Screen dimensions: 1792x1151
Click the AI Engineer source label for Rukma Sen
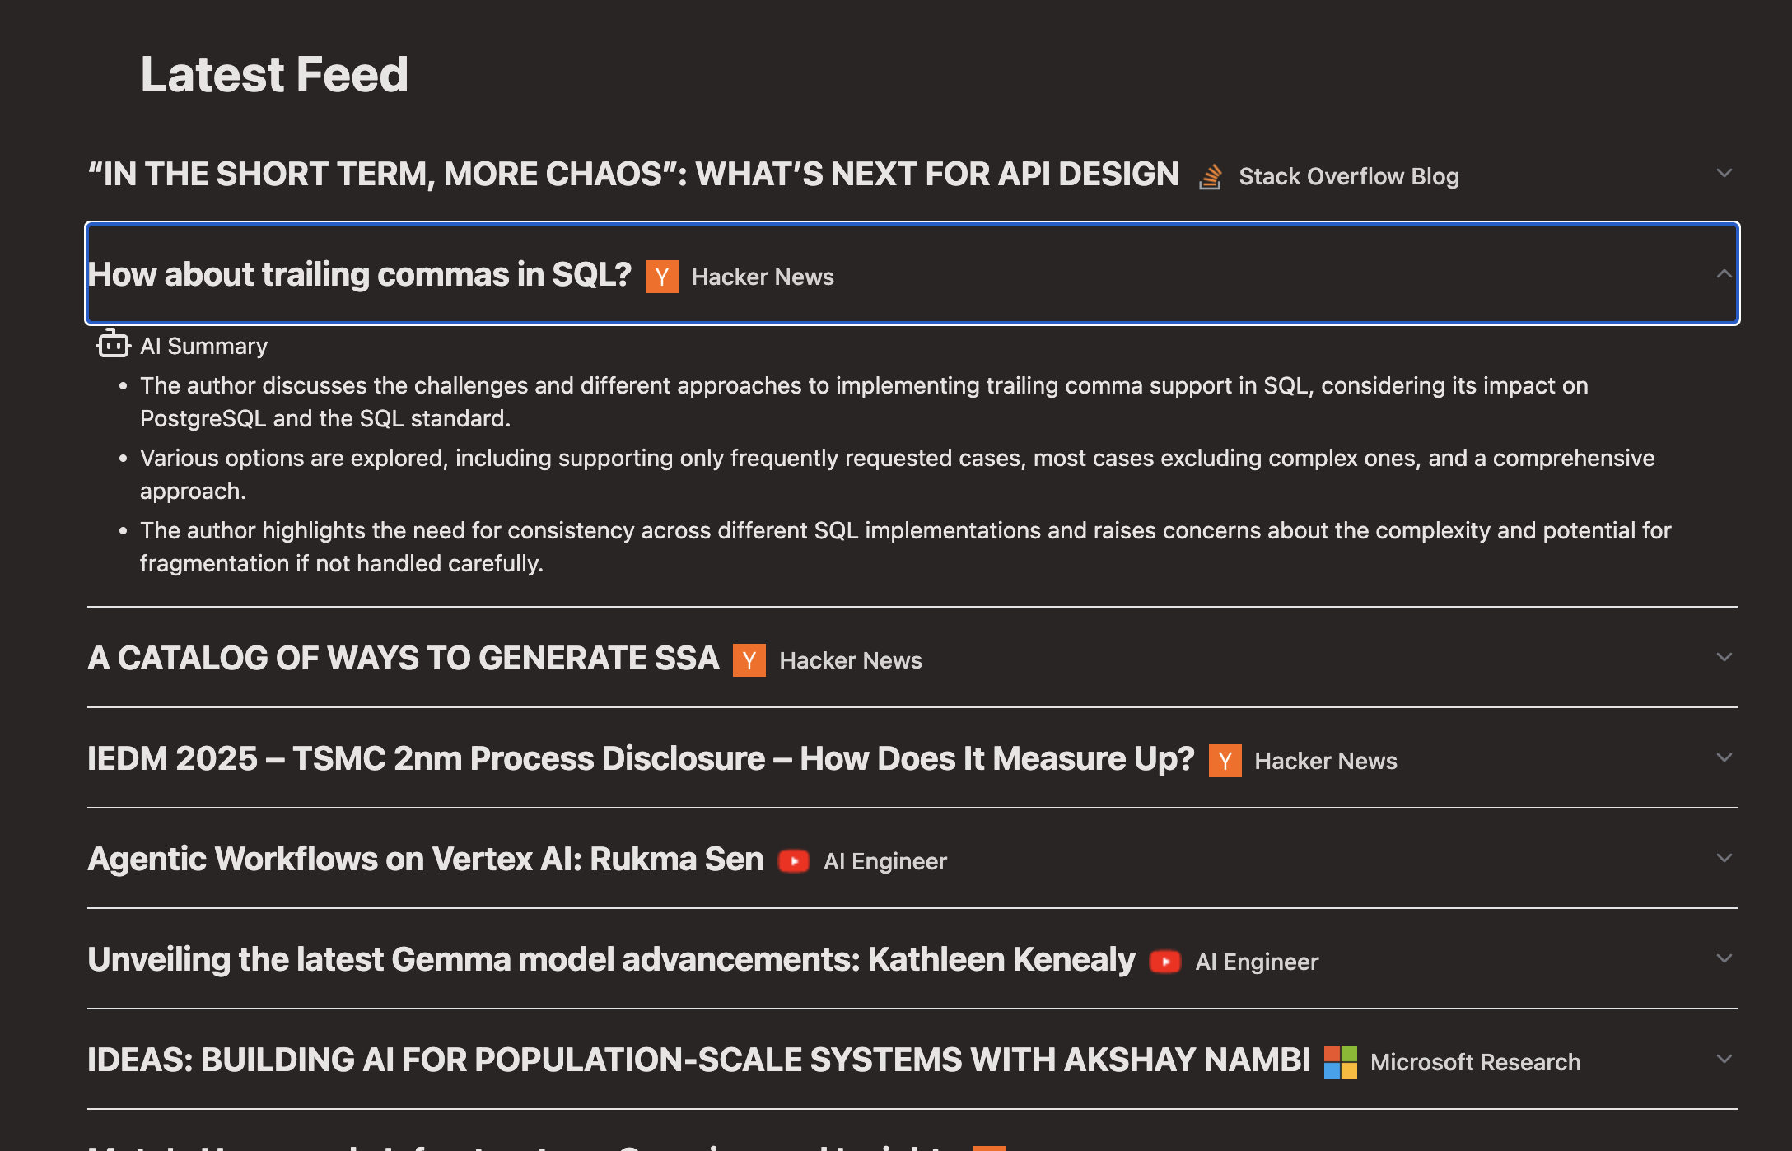click(885, 861)
